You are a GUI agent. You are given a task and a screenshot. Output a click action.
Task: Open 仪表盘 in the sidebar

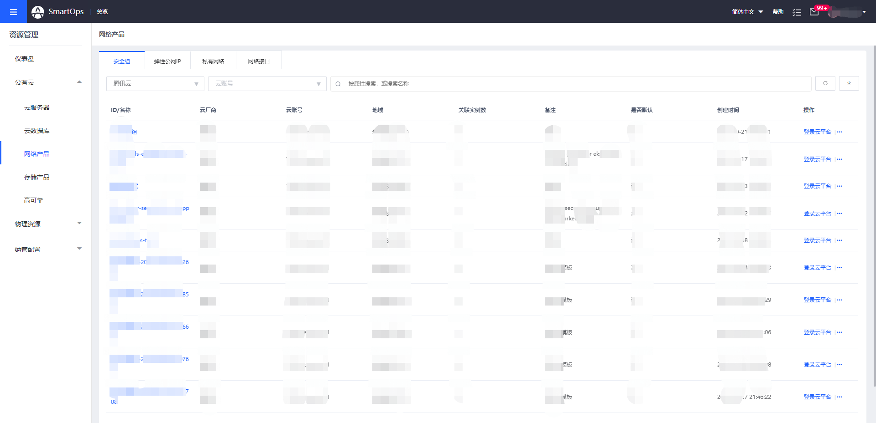point(25,59)
